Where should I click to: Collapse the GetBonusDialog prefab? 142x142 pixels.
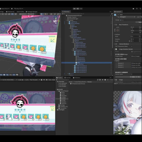coord(68,24)
